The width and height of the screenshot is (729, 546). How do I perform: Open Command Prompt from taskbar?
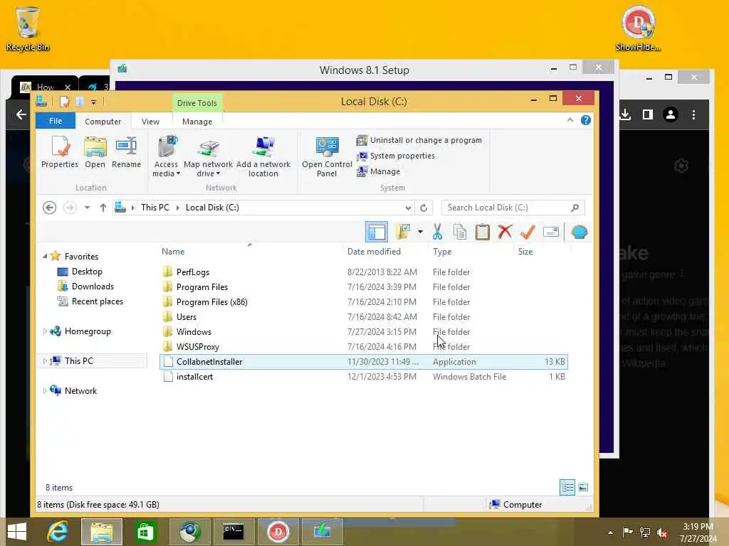(x=233, y=532)
